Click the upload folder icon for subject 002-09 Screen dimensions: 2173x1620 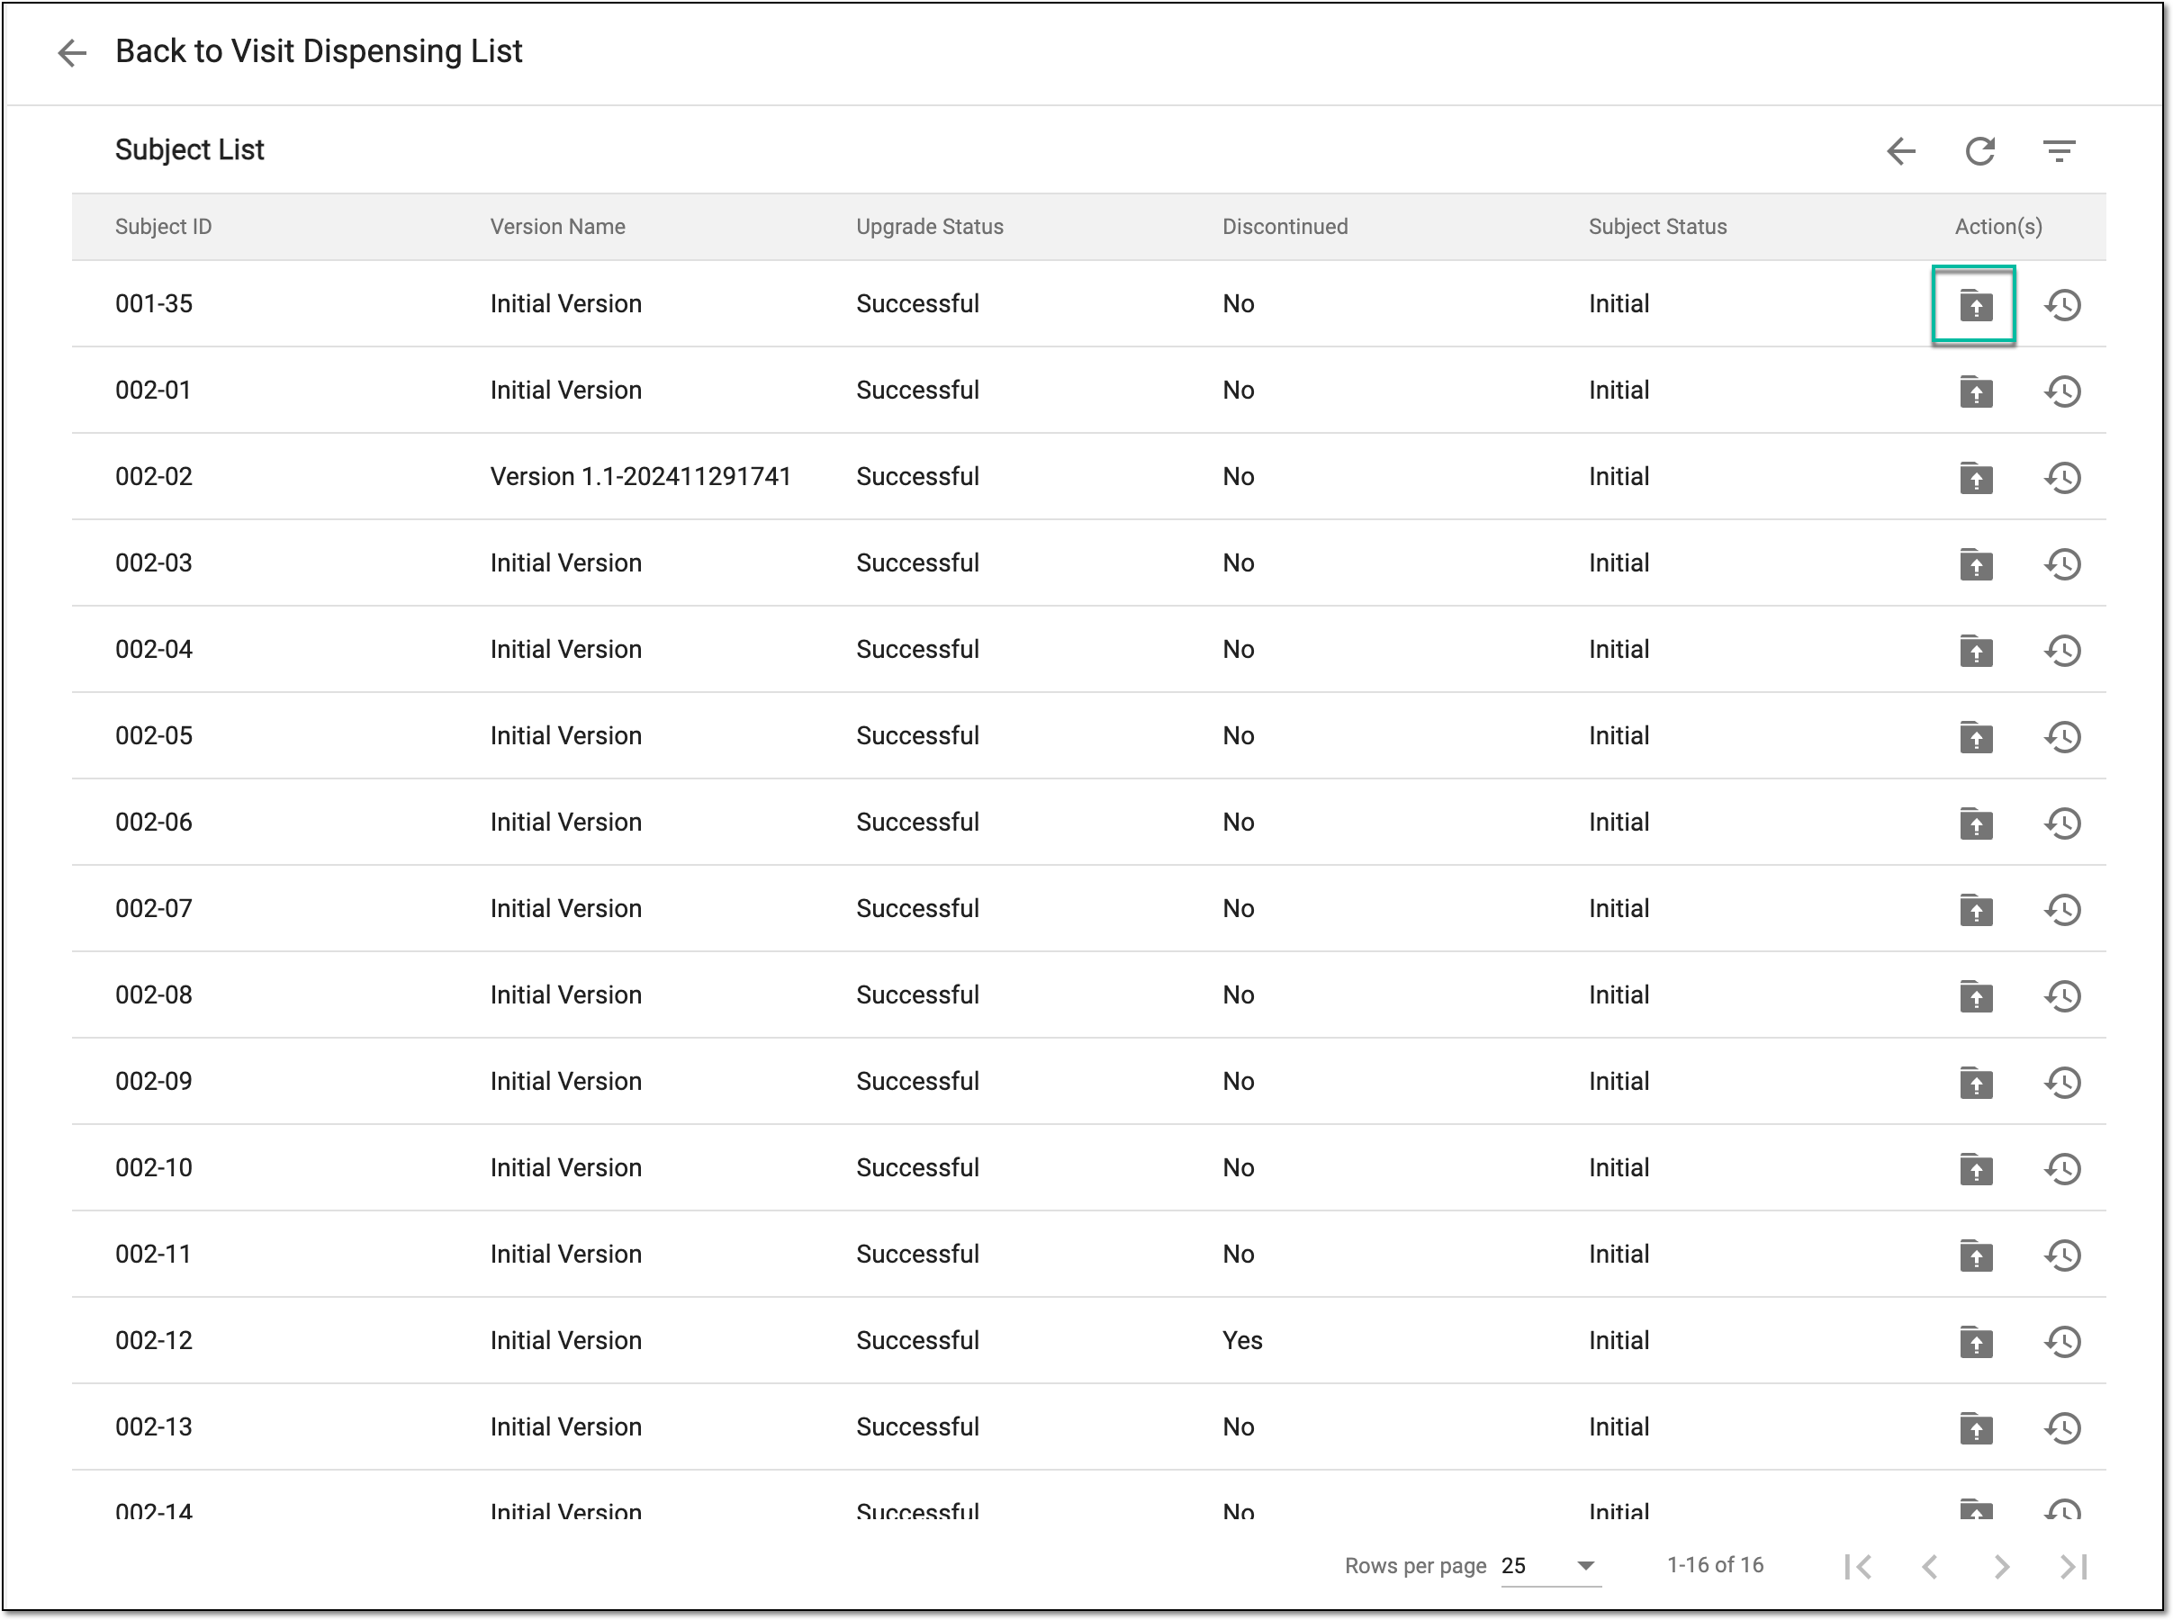(1975, 1082)
